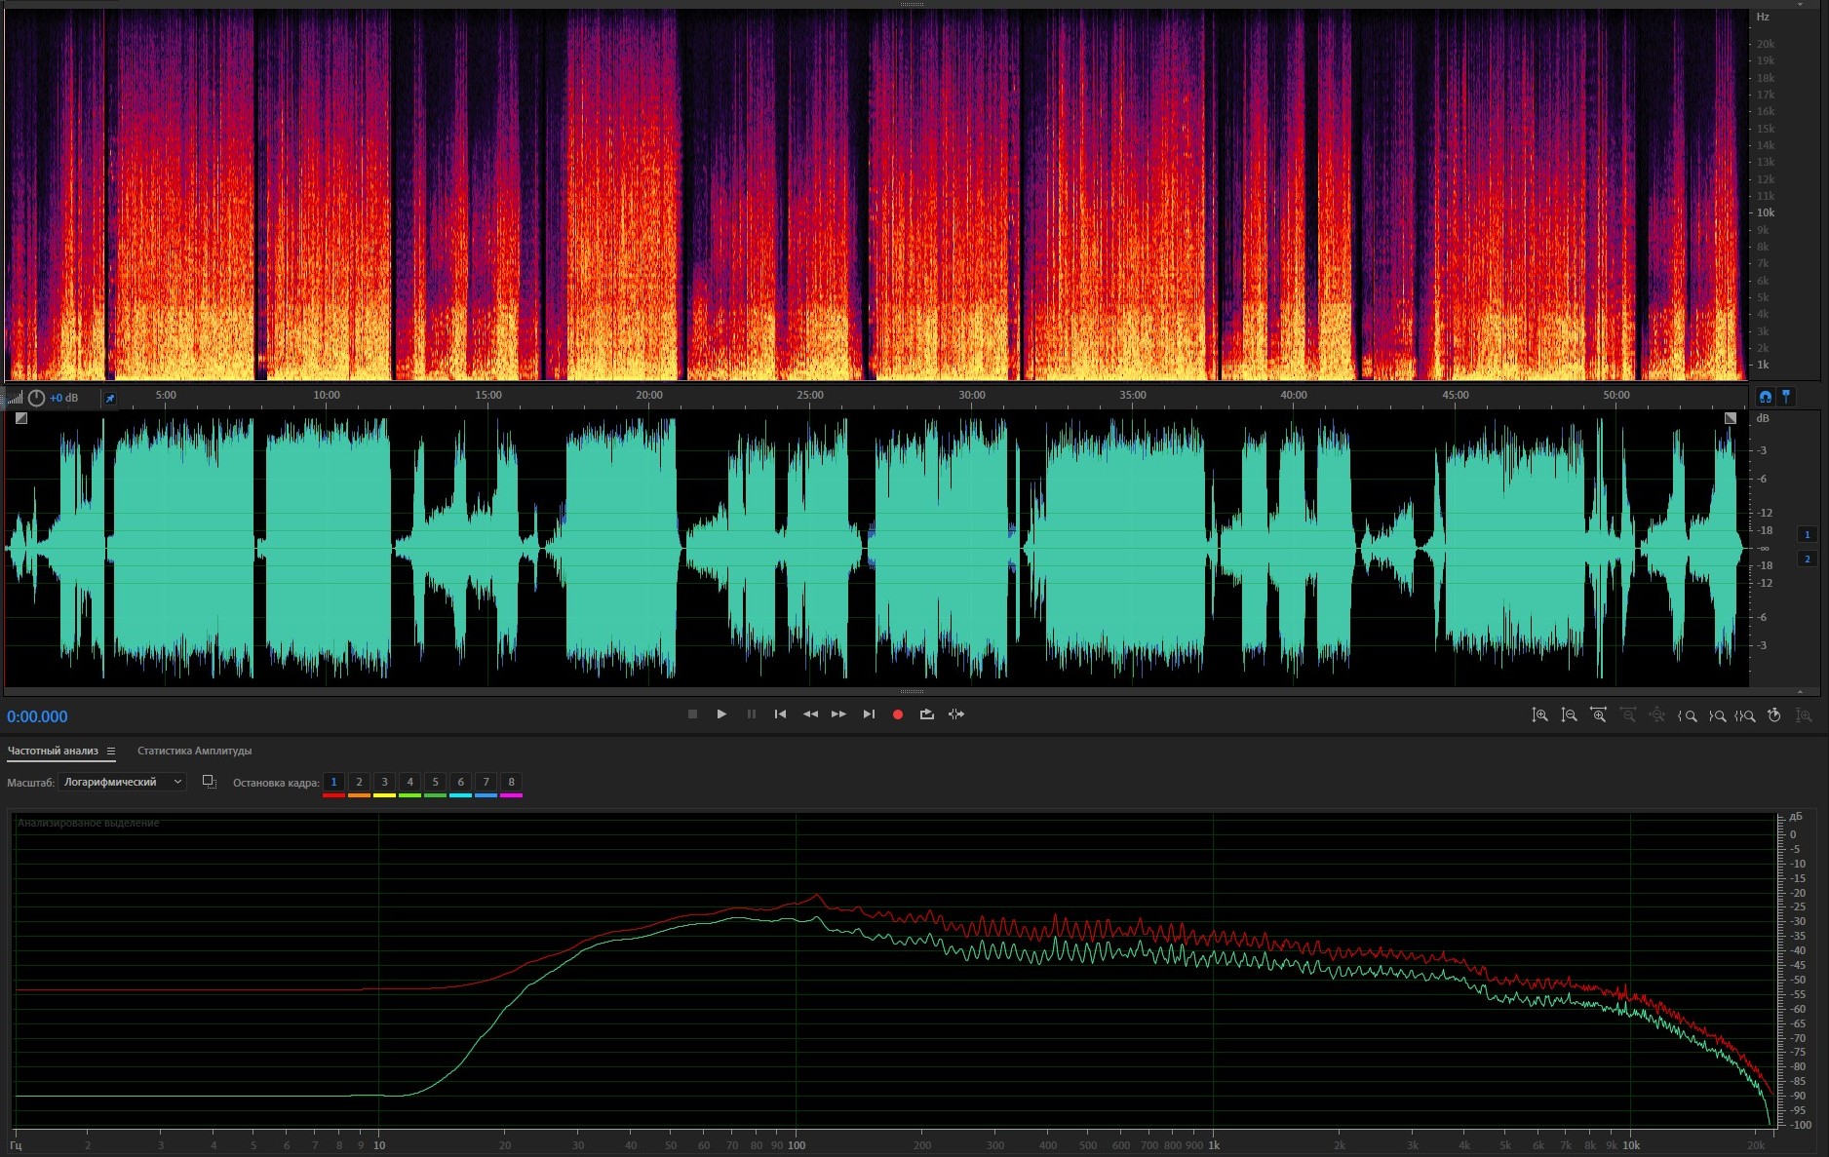
Task: Click the Rewind button
Action: (810, 714)
